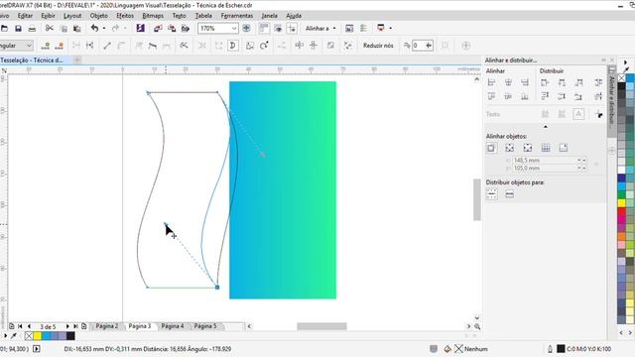
Task: Select Align to page center option
Action: coord(527,148)
